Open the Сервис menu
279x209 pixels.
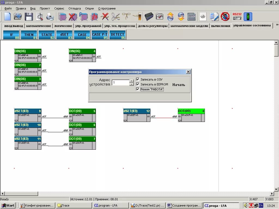59,8
